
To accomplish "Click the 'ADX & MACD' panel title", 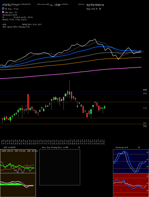I will pyautogui.click(x=10, y=147).
